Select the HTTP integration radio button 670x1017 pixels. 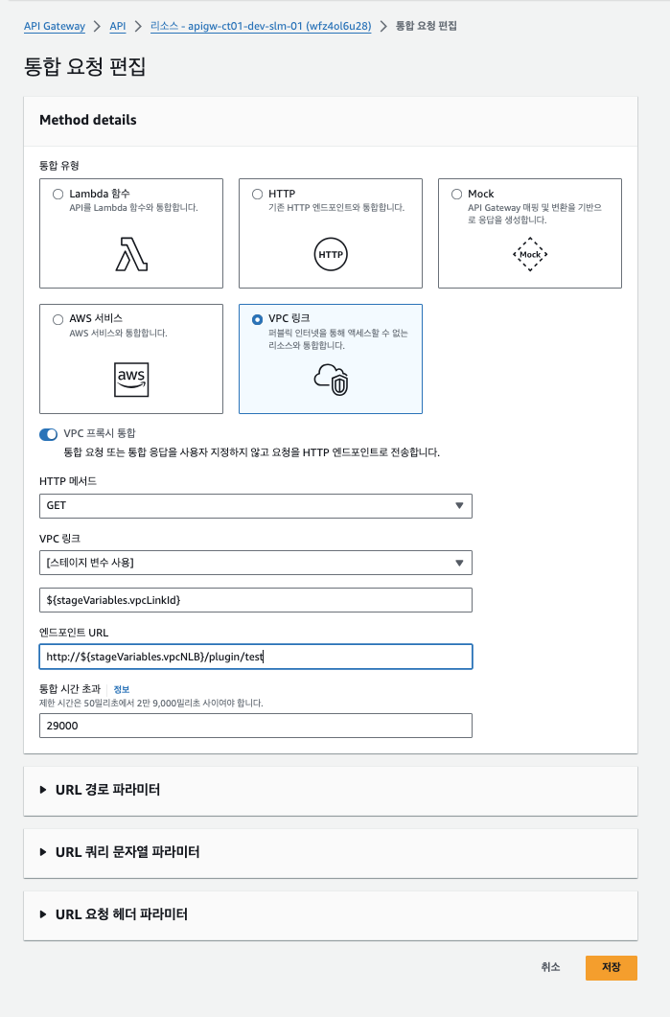pyautogui.click(x=258, y=194)
